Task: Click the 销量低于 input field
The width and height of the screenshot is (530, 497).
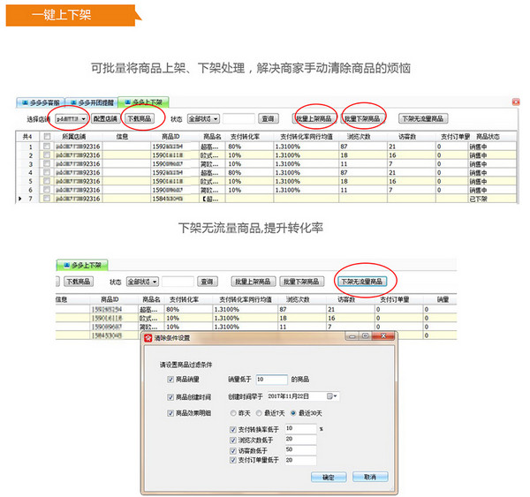Action: click(272, 380)
